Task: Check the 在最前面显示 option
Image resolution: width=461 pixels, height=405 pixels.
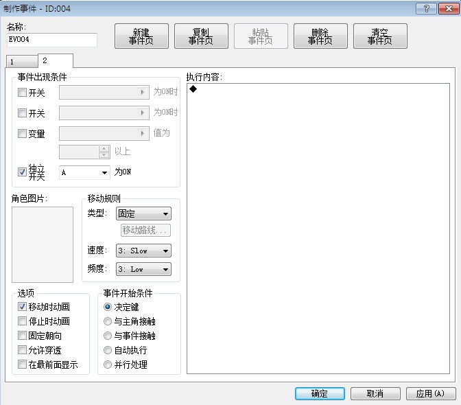Action: click(22, 364)
